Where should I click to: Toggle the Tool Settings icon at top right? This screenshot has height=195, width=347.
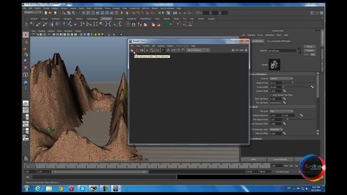317,13
